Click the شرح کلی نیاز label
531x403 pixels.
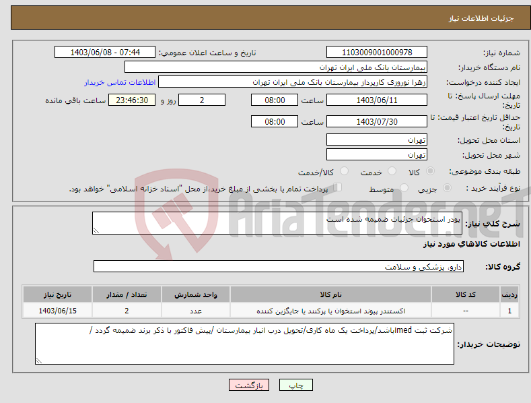tap(493, 224)
